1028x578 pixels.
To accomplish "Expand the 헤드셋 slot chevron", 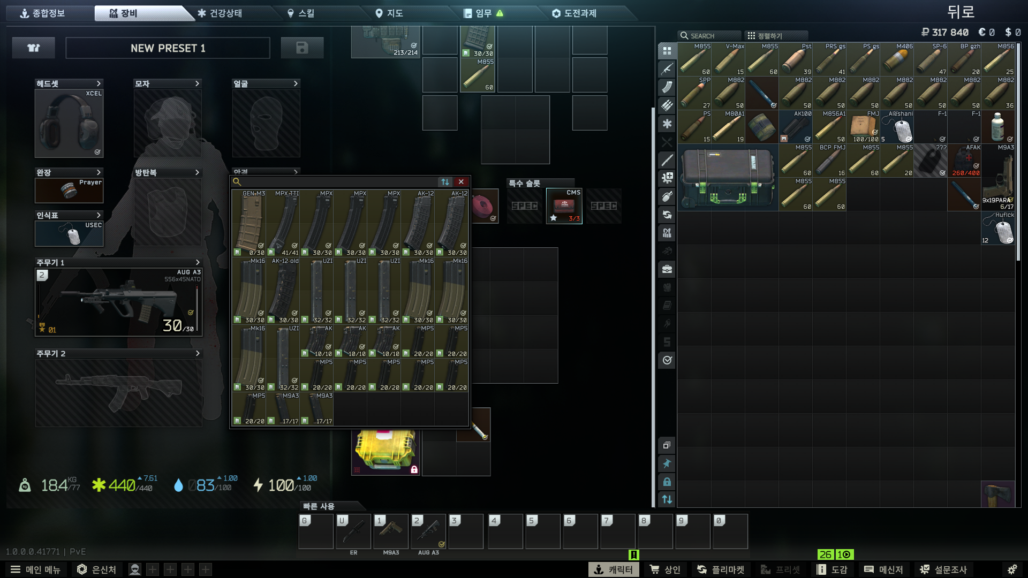I will (x=99, y=83).
